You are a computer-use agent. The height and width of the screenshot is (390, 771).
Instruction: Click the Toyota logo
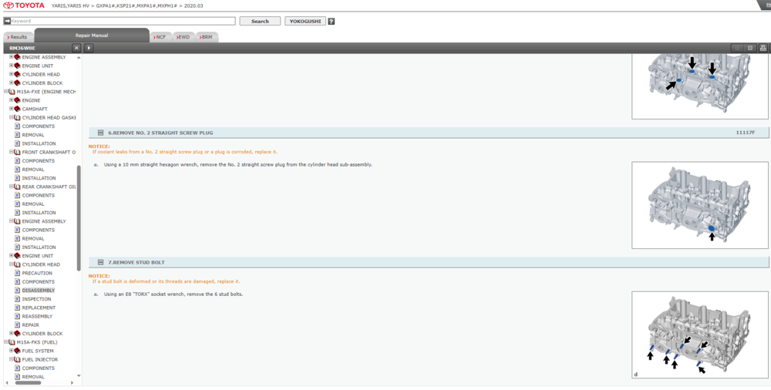(24, 5)
